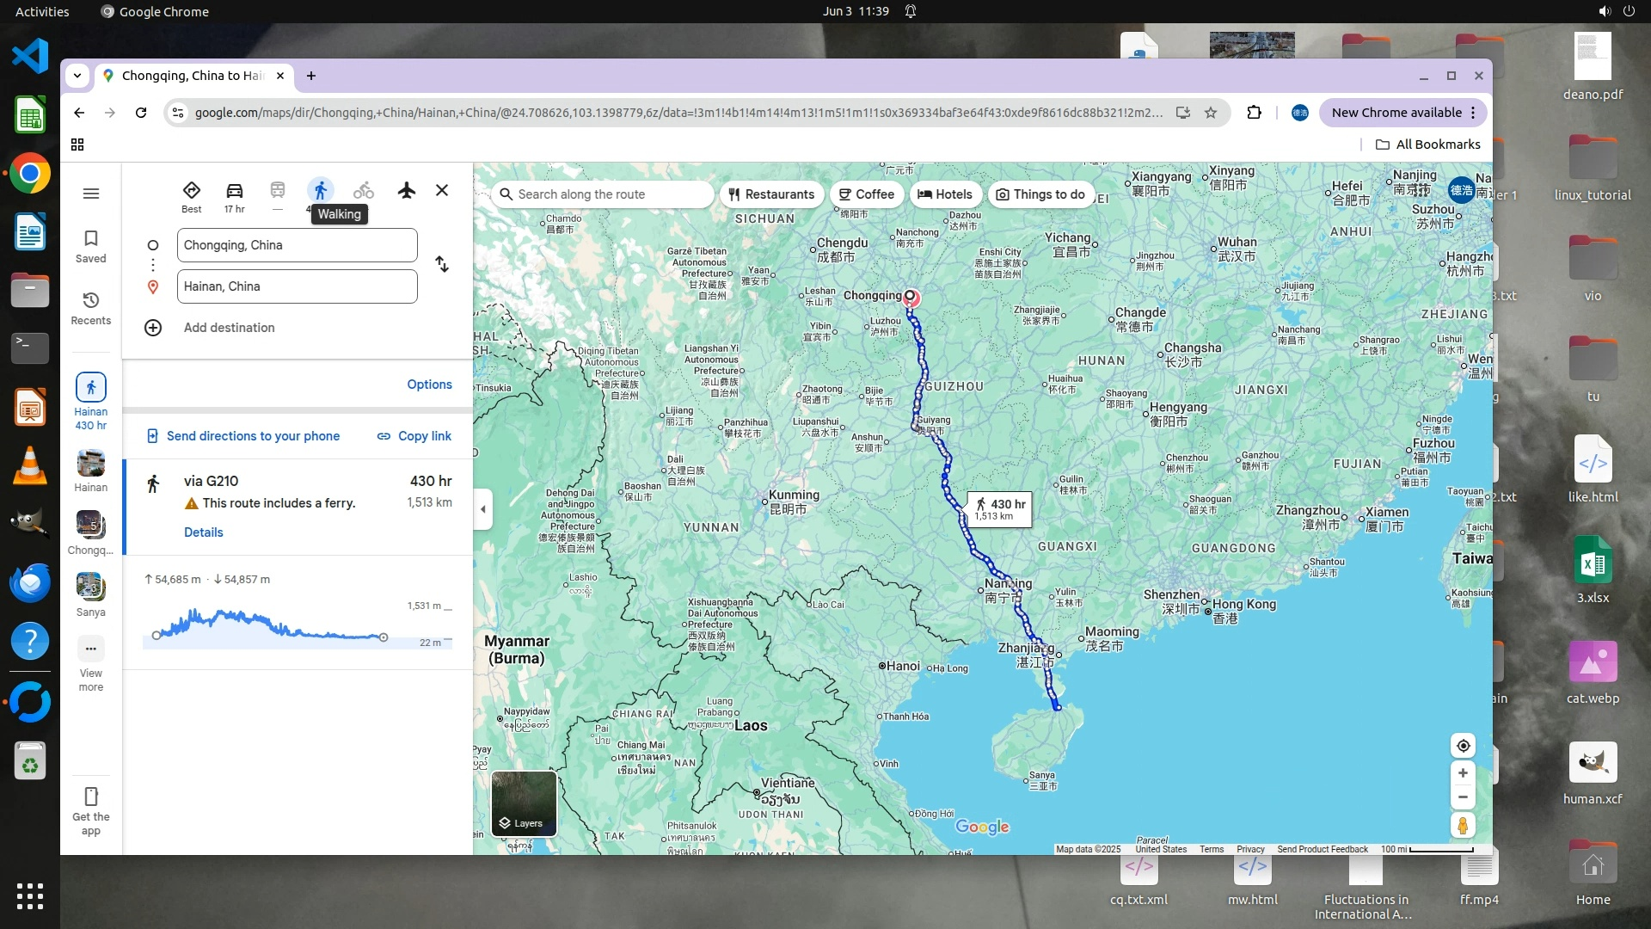Expand the Chrome tab search dropdown
The image size is (1651, 929).
coord(77,76)
